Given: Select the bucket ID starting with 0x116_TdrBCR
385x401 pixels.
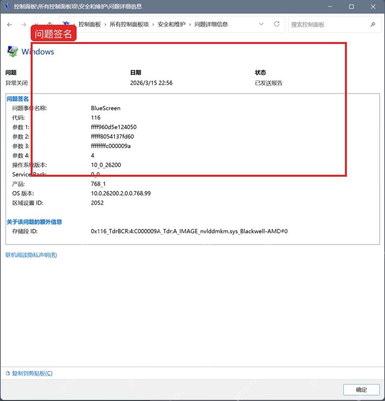Looking at the screenshot, I should [189, 231].
